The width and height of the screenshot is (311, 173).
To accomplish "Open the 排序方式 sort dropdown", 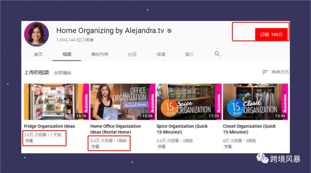I will [280, 72].
